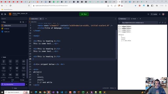Open Chrome from the taskbar
This screenshot has height=94, width=168.
[x=45, y=92]
